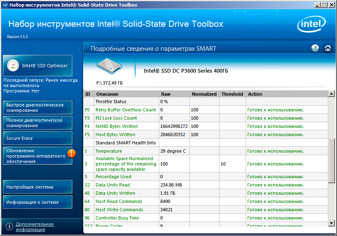Select Data Units Read attribute
337x236 pixels.
tap(112, 185)
